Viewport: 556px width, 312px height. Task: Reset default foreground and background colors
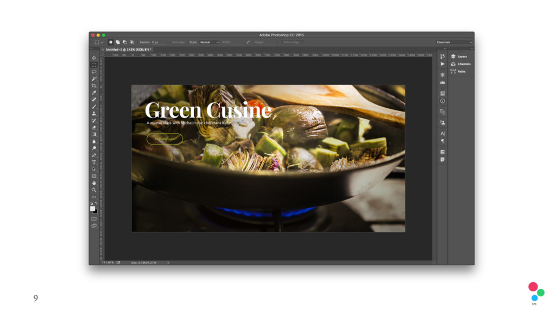[x=91, y=204]
